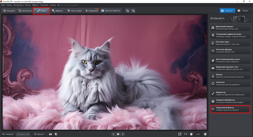
Task: Click the fit-to-screen icon
Action: click(x=180, y=134)
